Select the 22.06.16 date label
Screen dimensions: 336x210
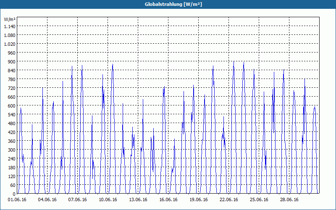tap(228, 200)
